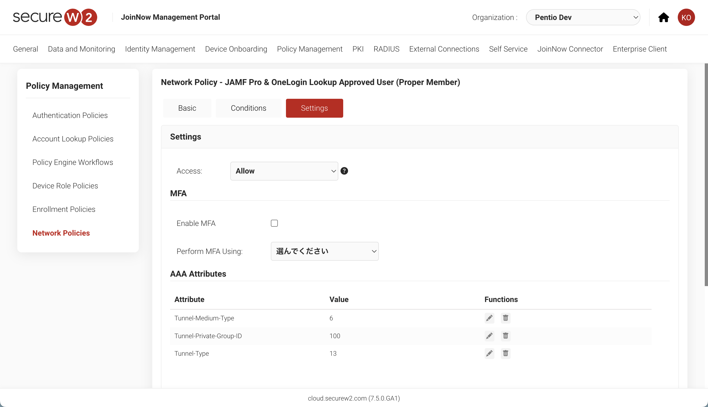Image resolution: width=708 pixels, height=407 pixels.
Task: Select Network Policies in sidebar
Action: [61, 233]
